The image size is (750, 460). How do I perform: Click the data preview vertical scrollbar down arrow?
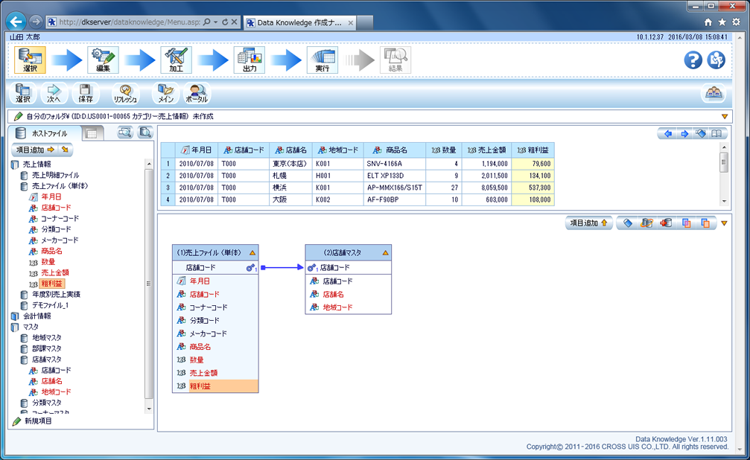point(722,202)
